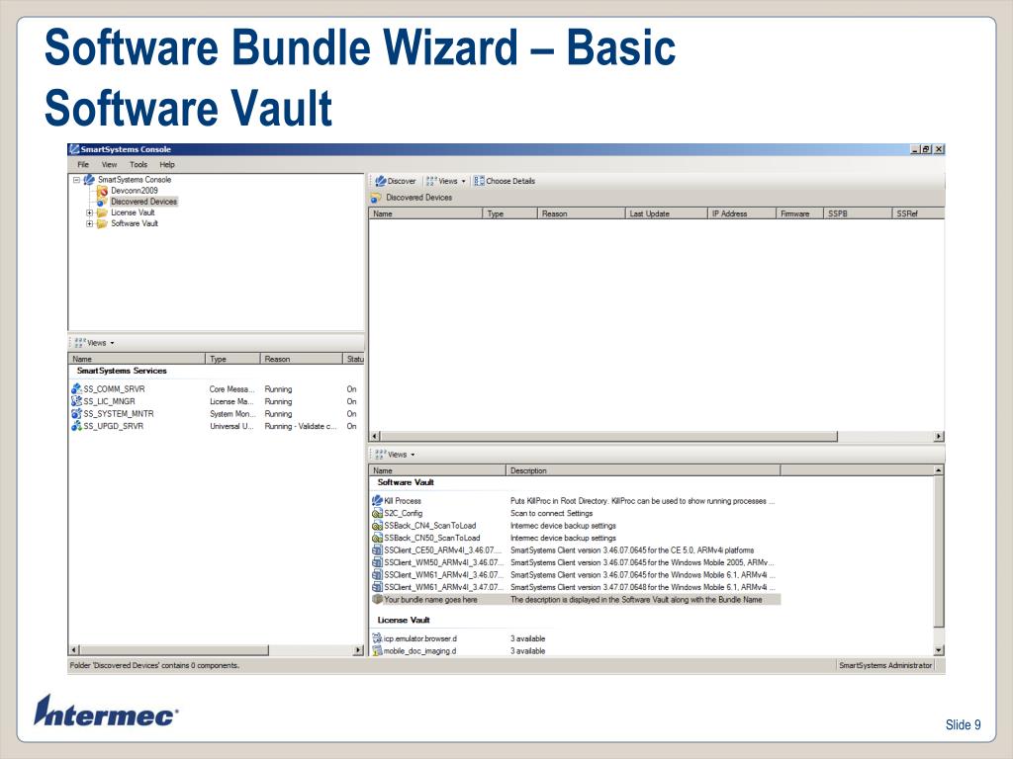The height and width of the screenshot is (759, 1013).
Task: Click the SSClient_WM61_ARMv4I_3.46.07 icon
Action: [x=377, y=575]
